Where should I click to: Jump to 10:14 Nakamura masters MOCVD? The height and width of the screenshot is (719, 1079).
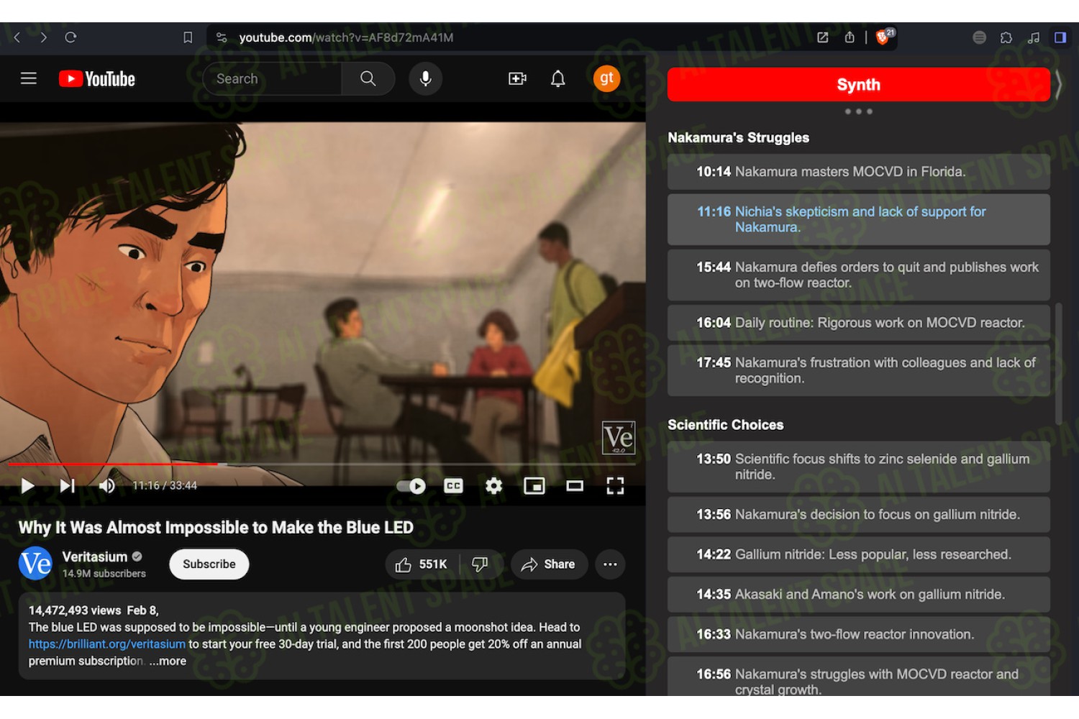[x=859, y=172]
